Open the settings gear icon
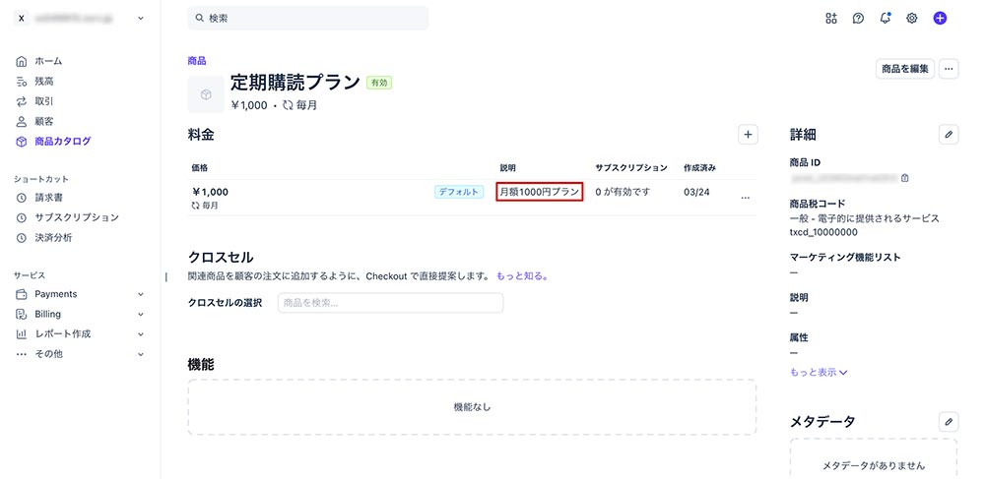Screen dimensions: 985x479 pyautogui.click(x=912, y=18)
